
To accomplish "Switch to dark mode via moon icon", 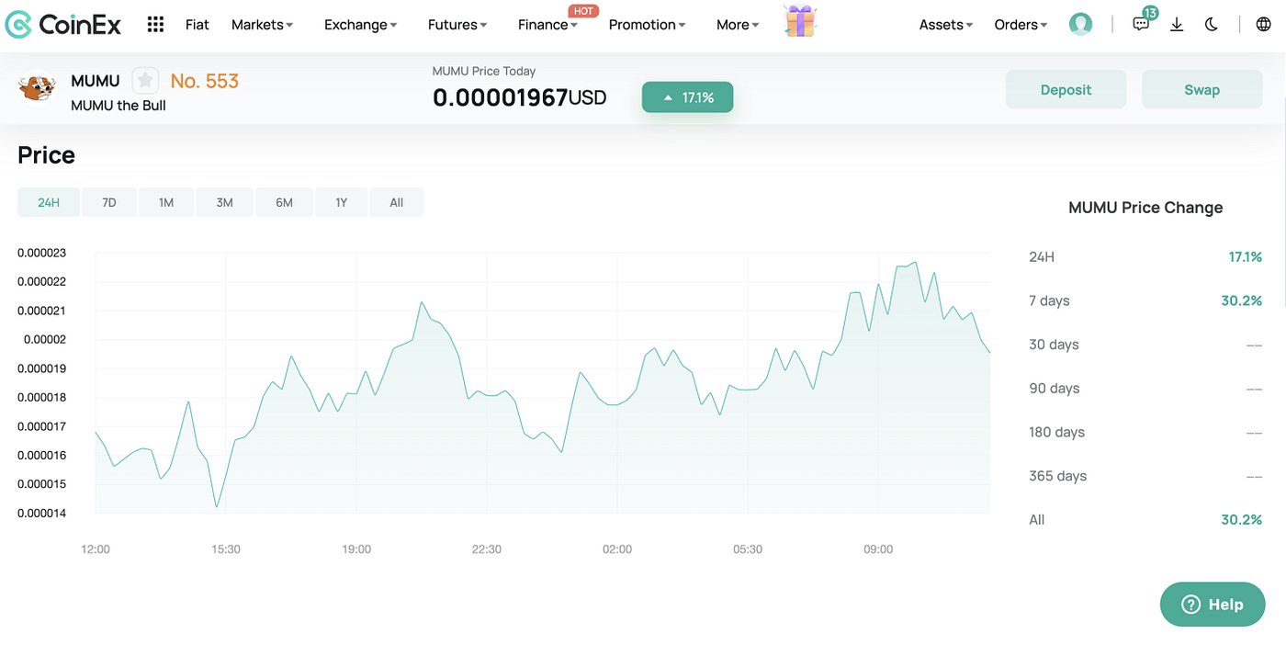I will (x=1211, y=24).
